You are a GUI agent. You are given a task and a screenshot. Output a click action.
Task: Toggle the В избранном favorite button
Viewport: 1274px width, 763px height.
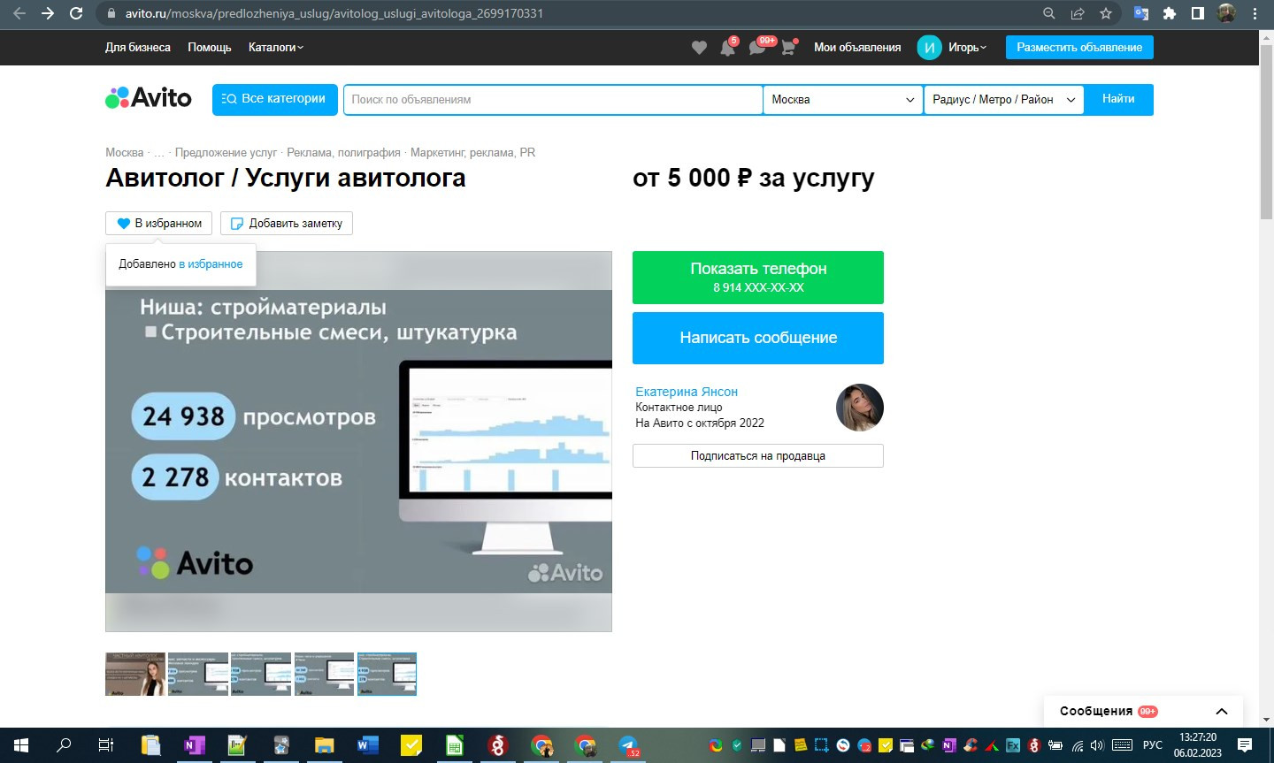coord(158,224)
